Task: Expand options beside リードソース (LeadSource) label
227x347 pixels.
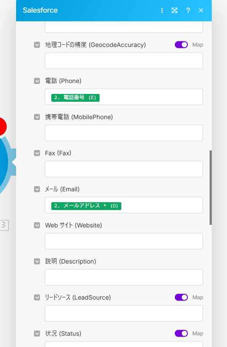Action: pos(37,297)
